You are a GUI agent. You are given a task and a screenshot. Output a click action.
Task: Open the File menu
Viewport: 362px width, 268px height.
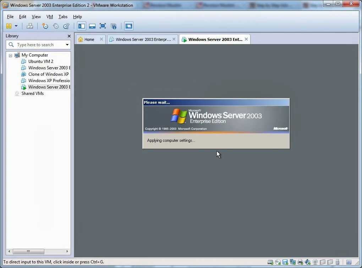(x=10, y=17)
